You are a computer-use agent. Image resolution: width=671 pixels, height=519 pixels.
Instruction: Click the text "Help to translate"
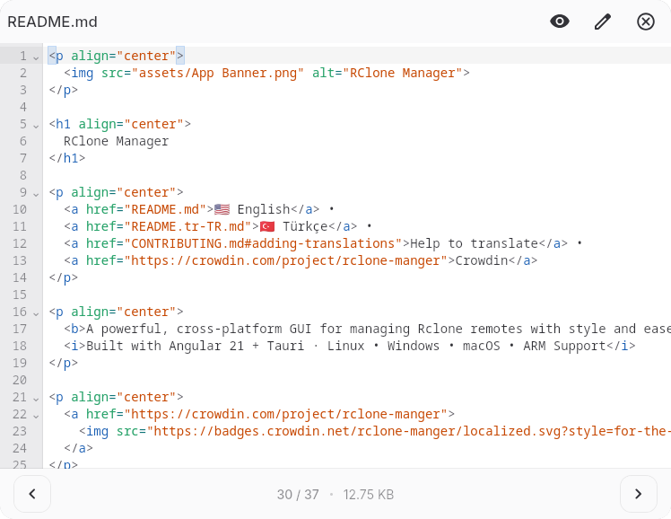pyautogui.click(x=475, y=243)
